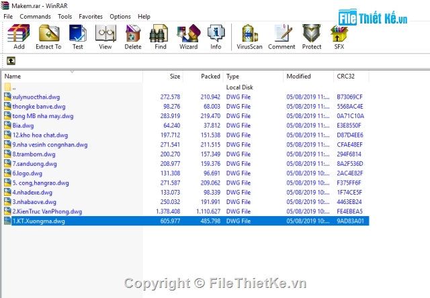The width and height of the screenshot is (430, 298).
Task: Click packed value 1.110.627
Action: pyautogui.click(x=208, y=211)
